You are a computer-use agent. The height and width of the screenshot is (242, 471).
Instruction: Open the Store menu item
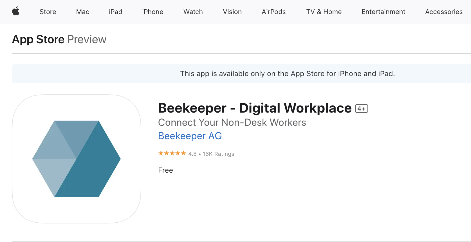[48, 12]
